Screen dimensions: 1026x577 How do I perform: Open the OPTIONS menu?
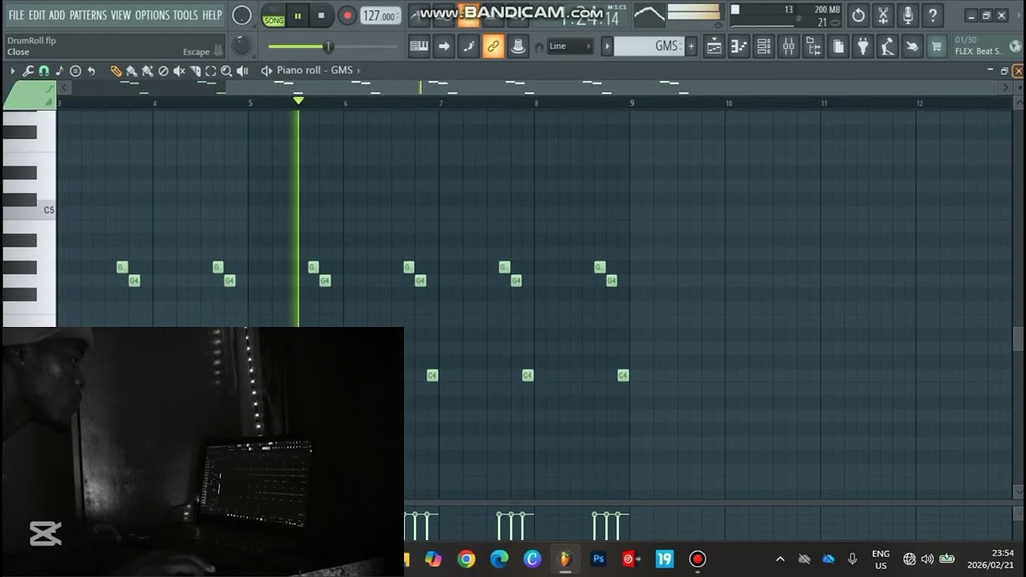152,15
